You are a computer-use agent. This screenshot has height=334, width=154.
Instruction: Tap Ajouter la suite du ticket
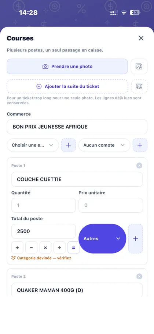[67, 86]
